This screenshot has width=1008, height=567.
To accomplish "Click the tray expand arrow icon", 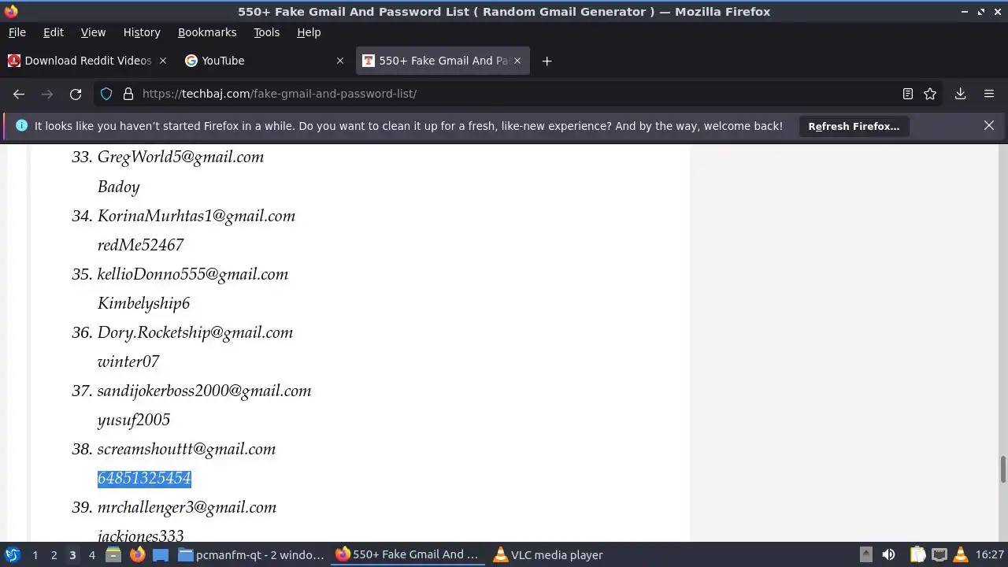I will (x=865, y=554).
